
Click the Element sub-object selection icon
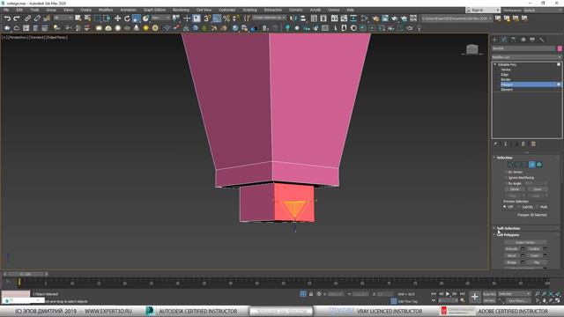pos(538,165)
